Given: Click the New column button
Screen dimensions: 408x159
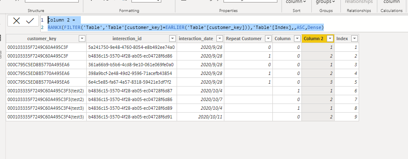Looking at the screenshot, I should [391, 2].
